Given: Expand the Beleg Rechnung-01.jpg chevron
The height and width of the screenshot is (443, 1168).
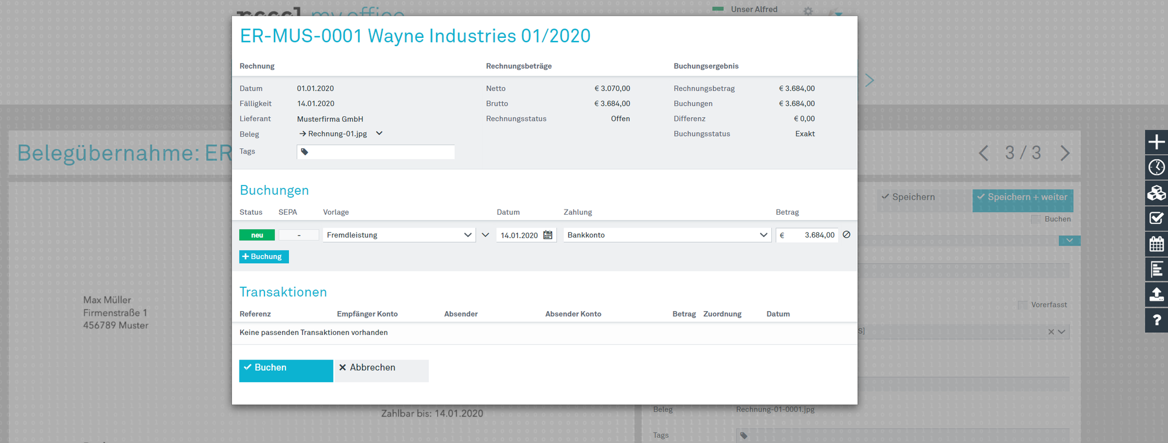Looking at the screenshot, I should 379,133.
